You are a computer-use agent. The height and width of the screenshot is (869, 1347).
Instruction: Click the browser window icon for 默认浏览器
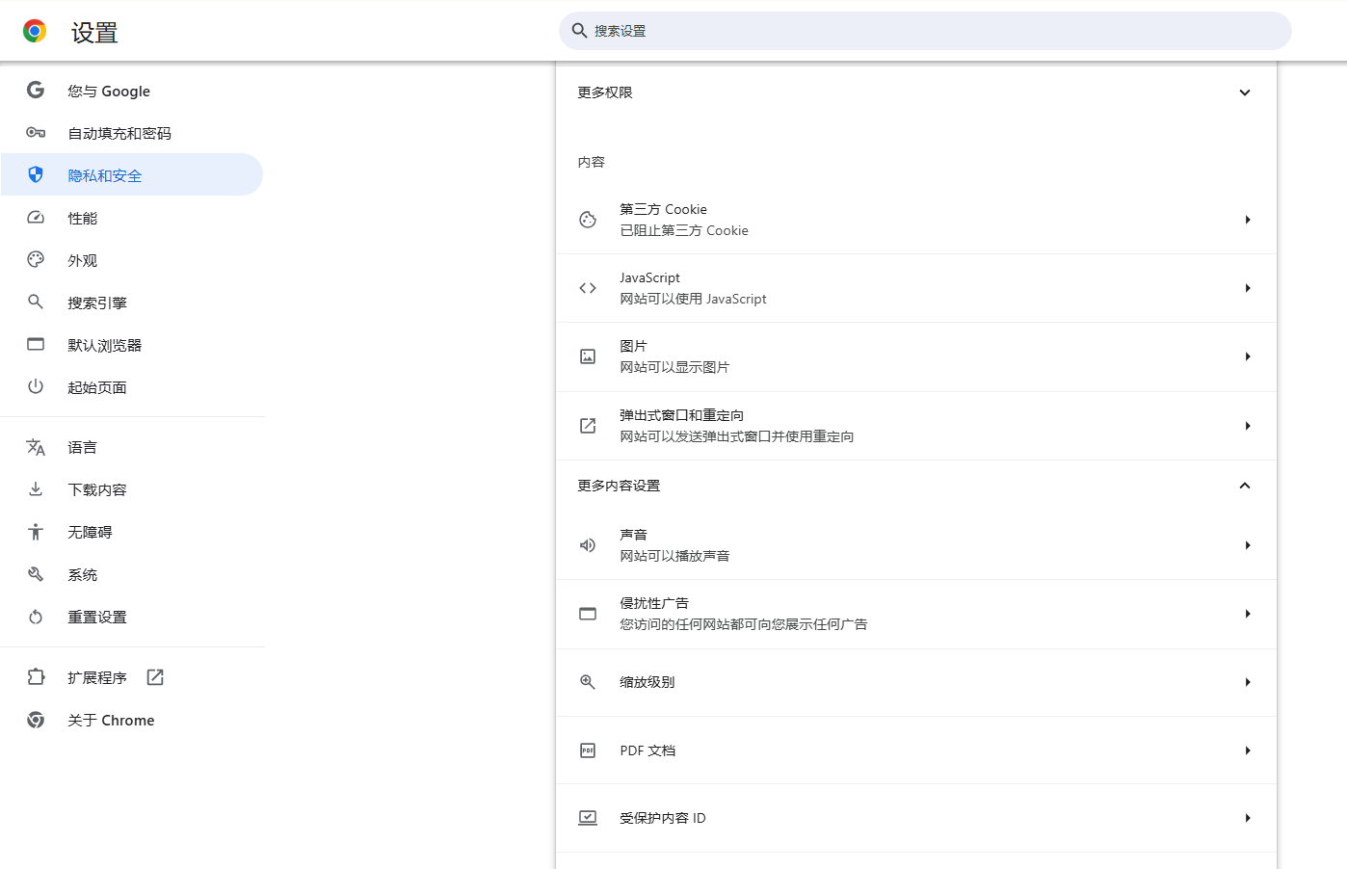[36, 344]
